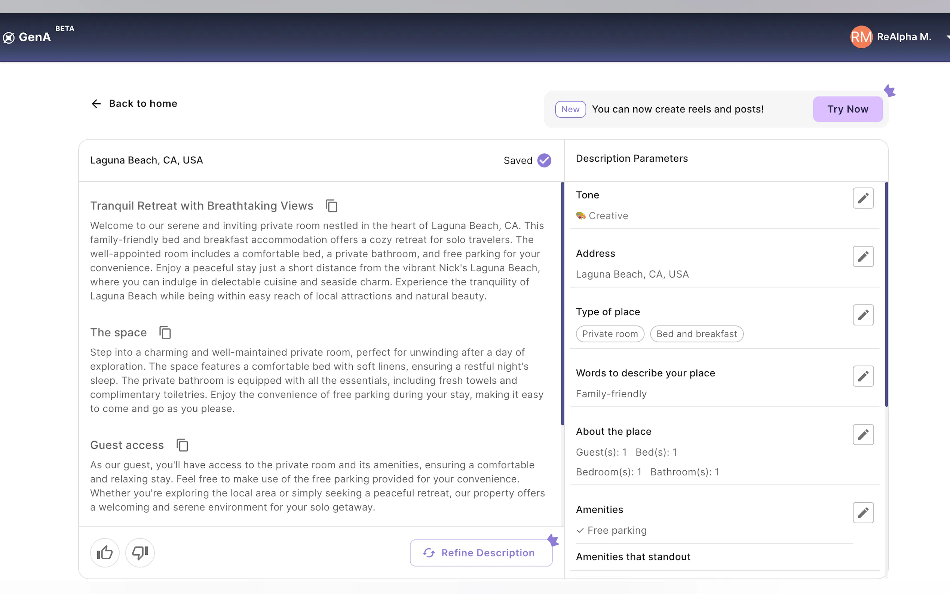Viewport: 950px width, 594px height.
Task: Edit the Address parameter
Action: click(x=863, y=257)
